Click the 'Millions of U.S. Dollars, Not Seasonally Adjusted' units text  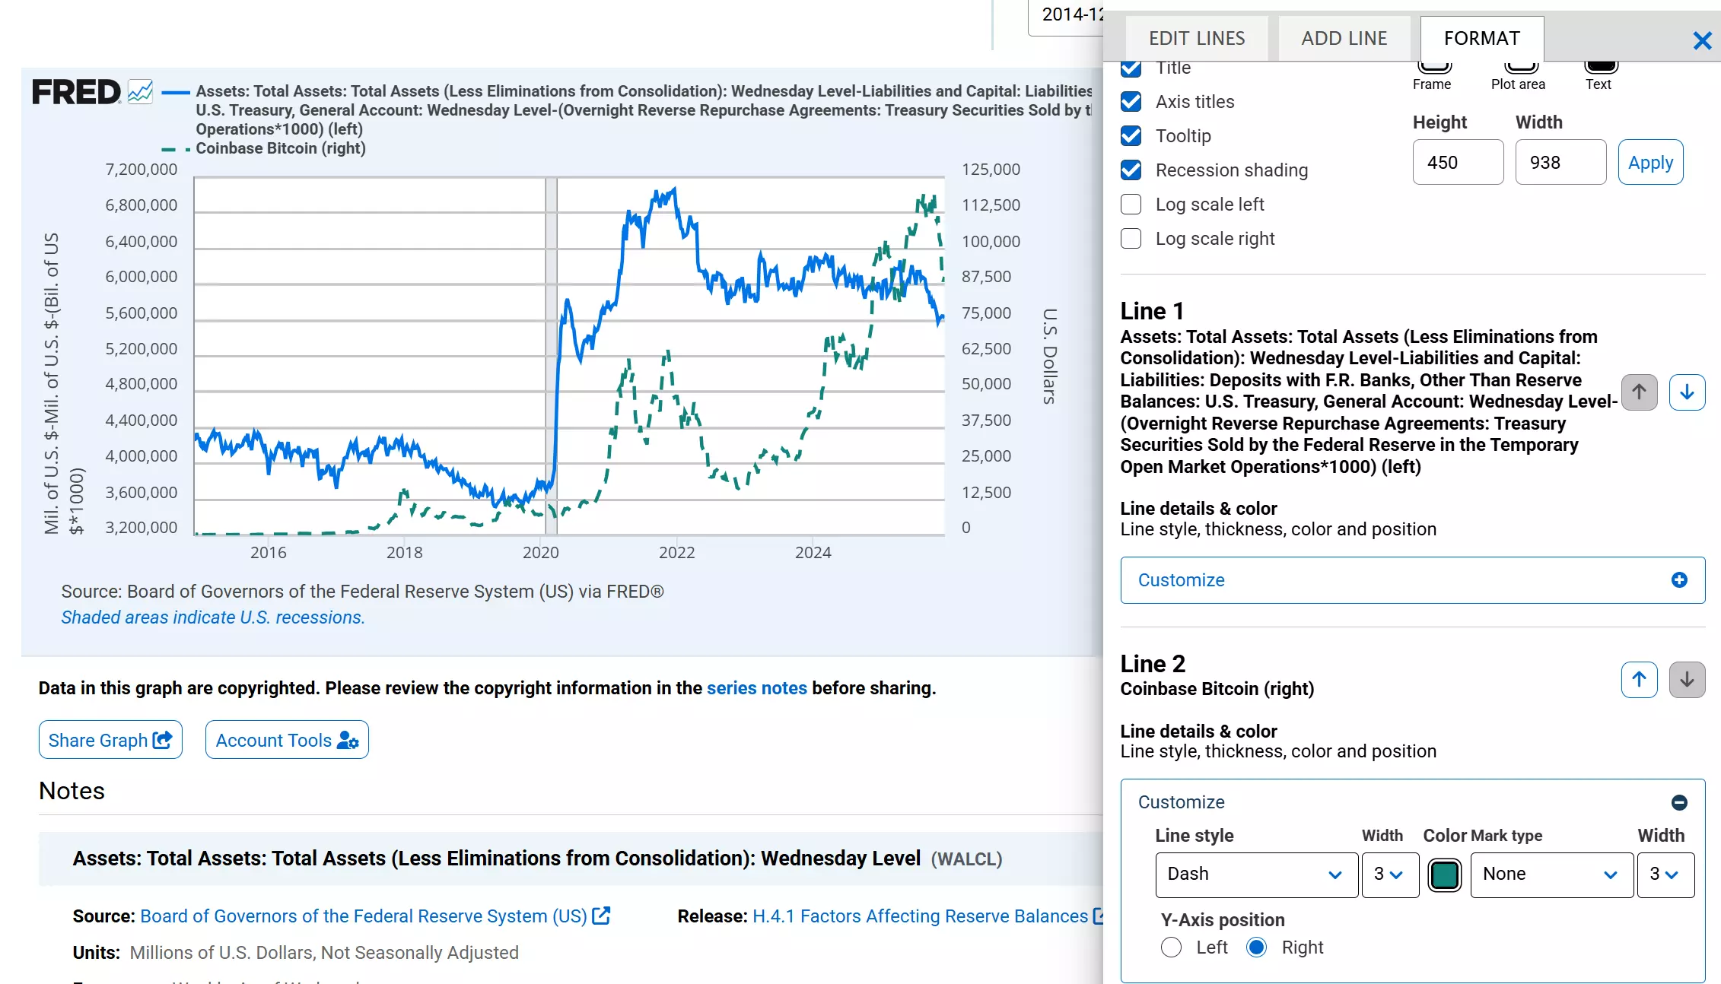[324, 953]
